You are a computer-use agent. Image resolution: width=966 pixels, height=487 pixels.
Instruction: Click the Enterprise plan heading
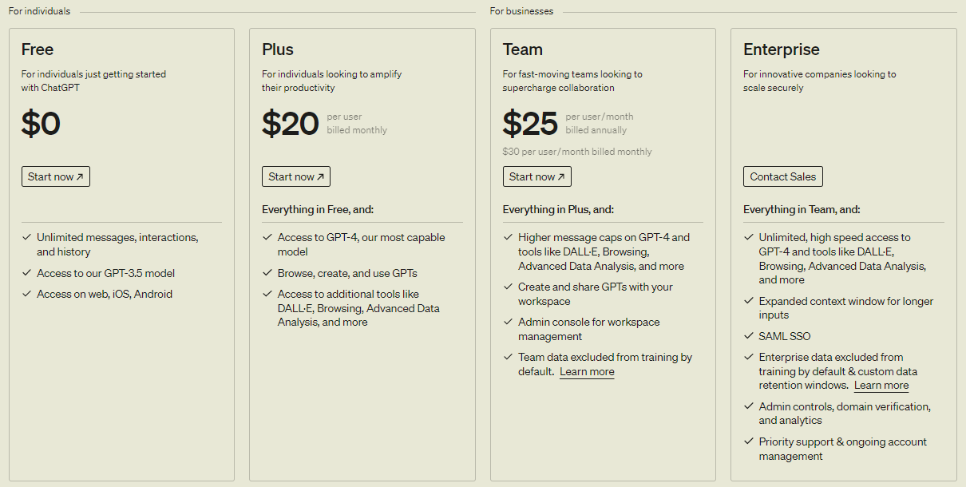point(781,49)
